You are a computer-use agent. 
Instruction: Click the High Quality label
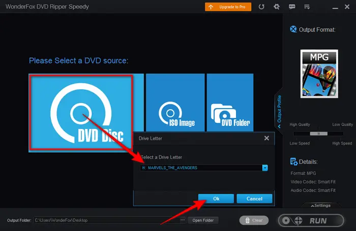300,124
